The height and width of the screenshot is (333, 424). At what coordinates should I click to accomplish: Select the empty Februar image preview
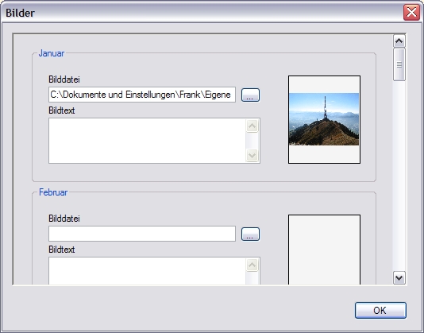click(x=324, y=250)
